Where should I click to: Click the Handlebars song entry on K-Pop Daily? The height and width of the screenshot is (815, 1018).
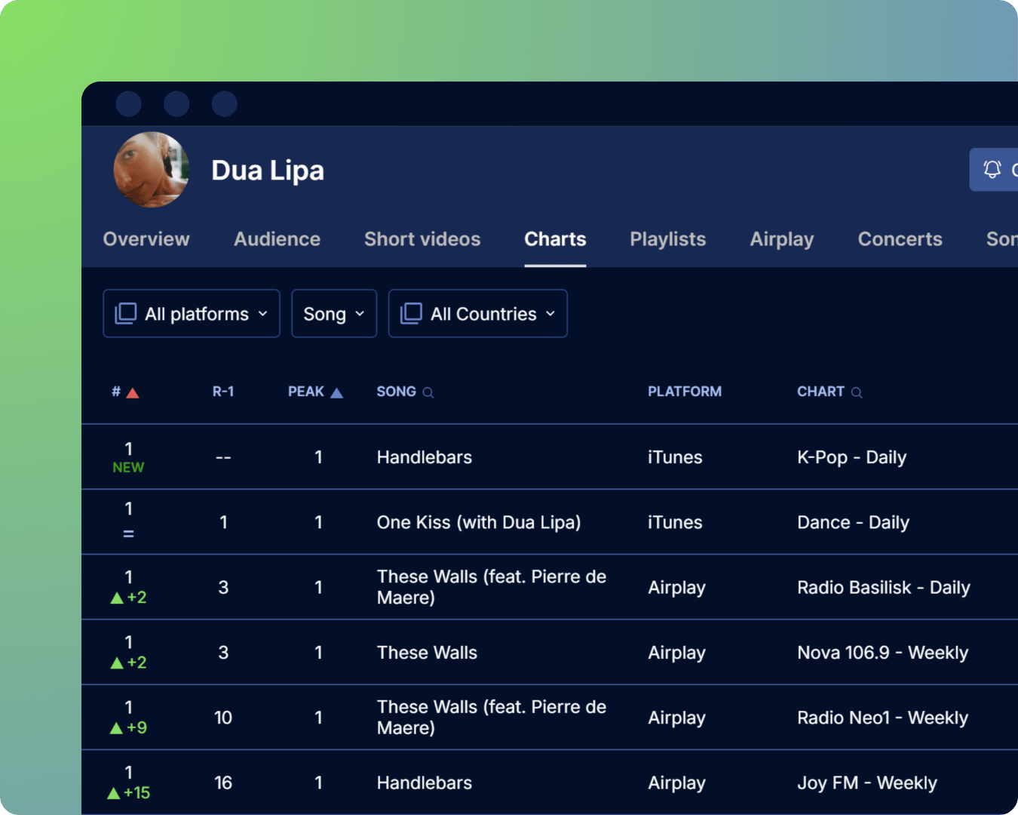click(x=424, y=457)
